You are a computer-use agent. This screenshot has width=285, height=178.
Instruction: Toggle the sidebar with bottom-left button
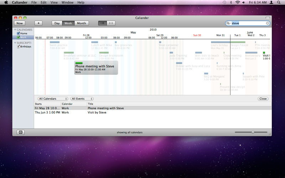coord(21,132)
